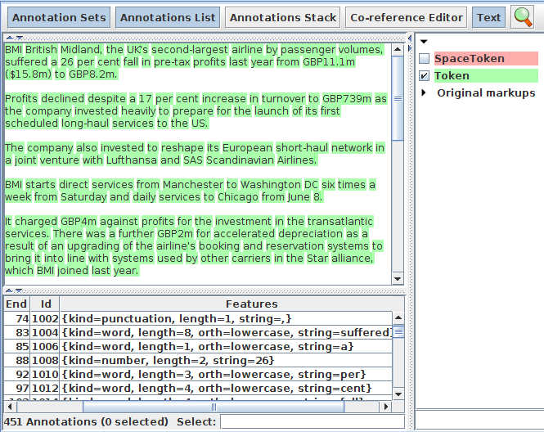
Task: Expand the Original markups tree node
Action: click(x=424, y=93)
